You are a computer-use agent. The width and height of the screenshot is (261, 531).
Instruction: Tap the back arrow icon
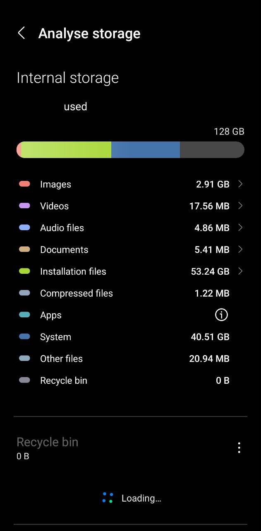tap(22, 33)
